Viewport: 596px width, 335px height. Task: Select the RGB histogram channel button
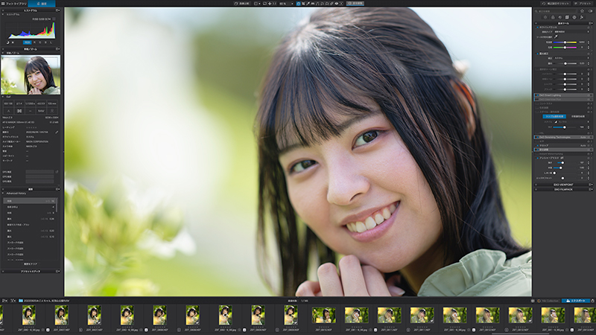(x=27, y=42)
